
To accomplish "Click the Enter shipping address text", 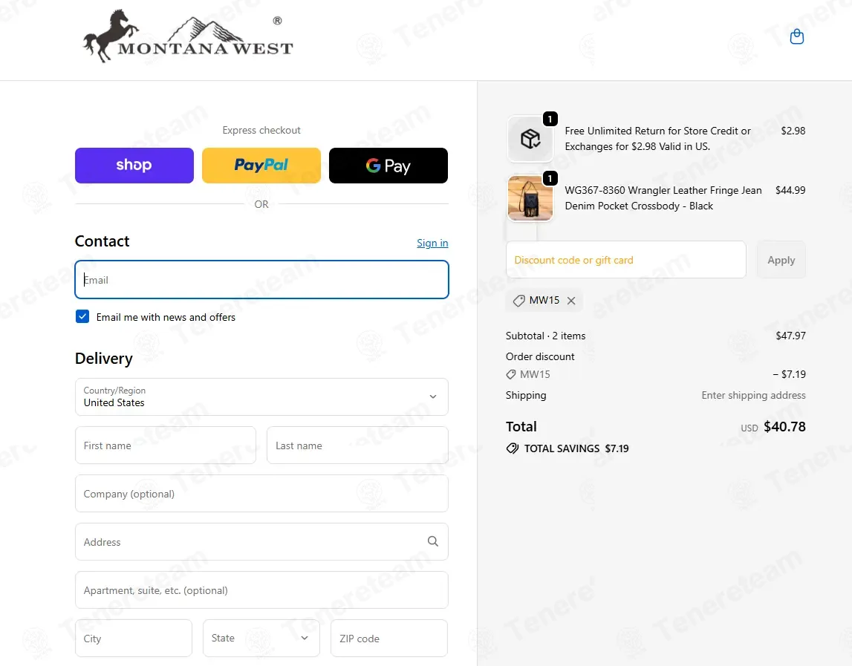I will point(753,395).
